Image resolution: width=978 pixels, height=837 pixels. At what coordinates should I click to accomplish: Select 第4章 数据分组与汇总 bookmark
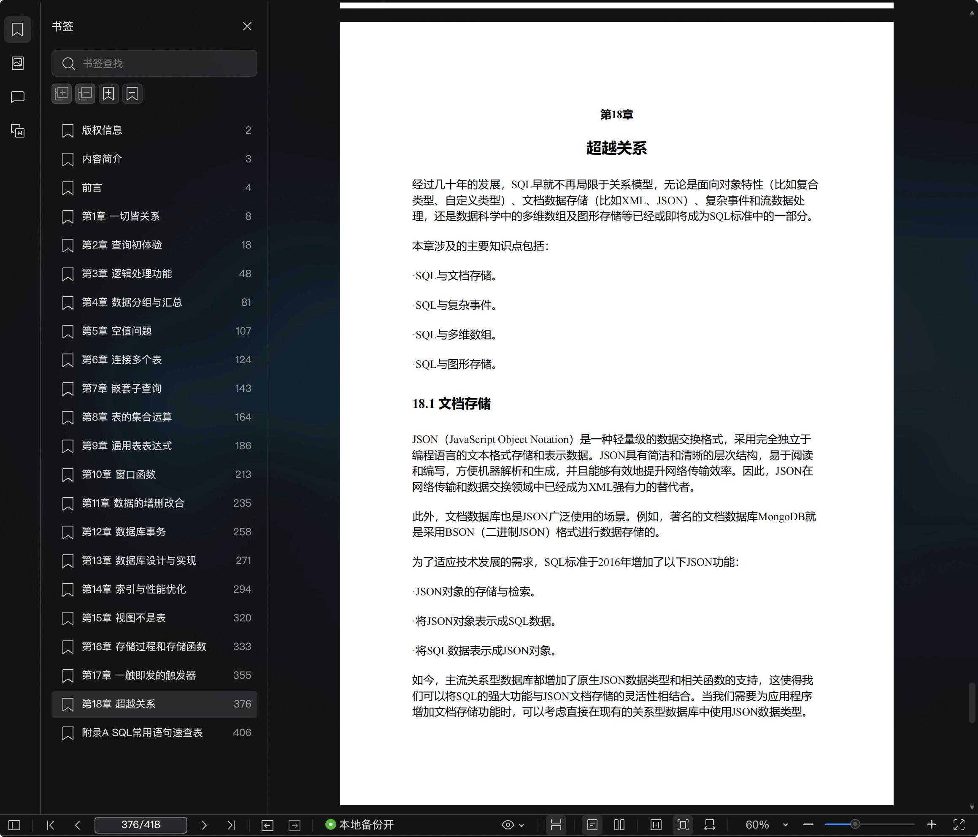point(154,302)
